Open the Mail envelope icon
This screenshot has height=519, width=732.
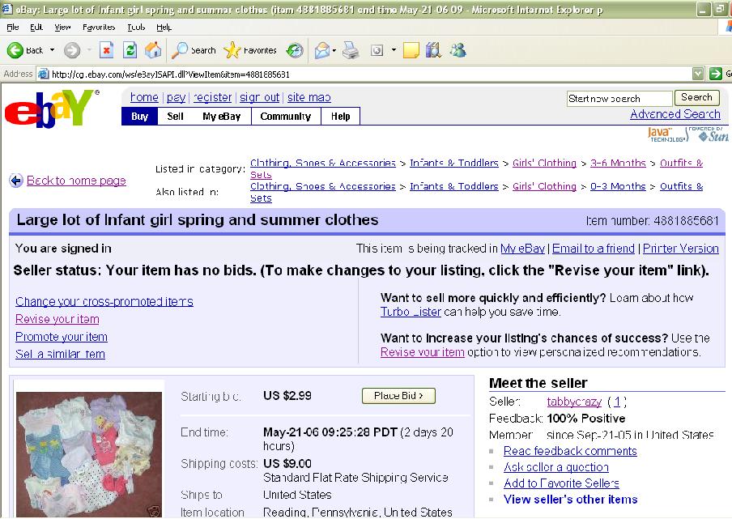321,50
